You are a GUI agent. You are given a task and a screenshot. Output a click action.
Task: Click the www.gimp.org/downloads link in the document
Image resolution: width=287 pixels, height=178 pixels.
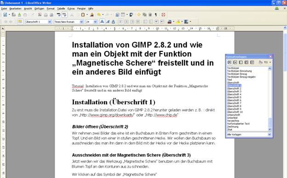112,115
